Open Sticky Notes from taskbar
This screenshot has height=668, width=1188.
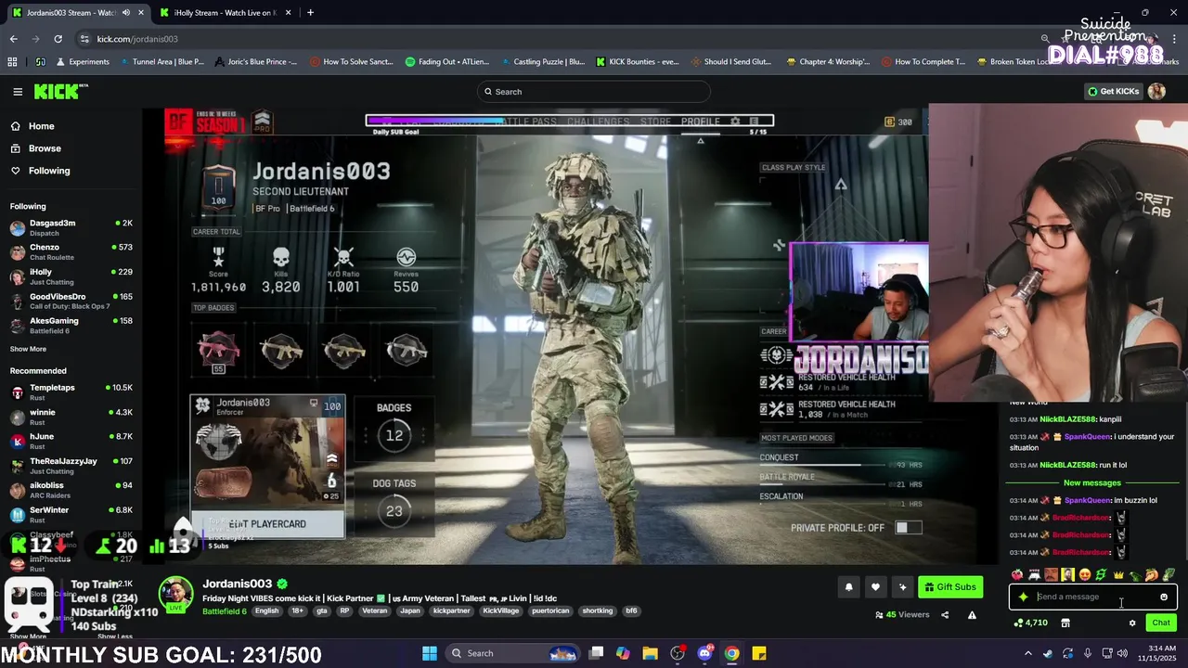pos(758,653)
